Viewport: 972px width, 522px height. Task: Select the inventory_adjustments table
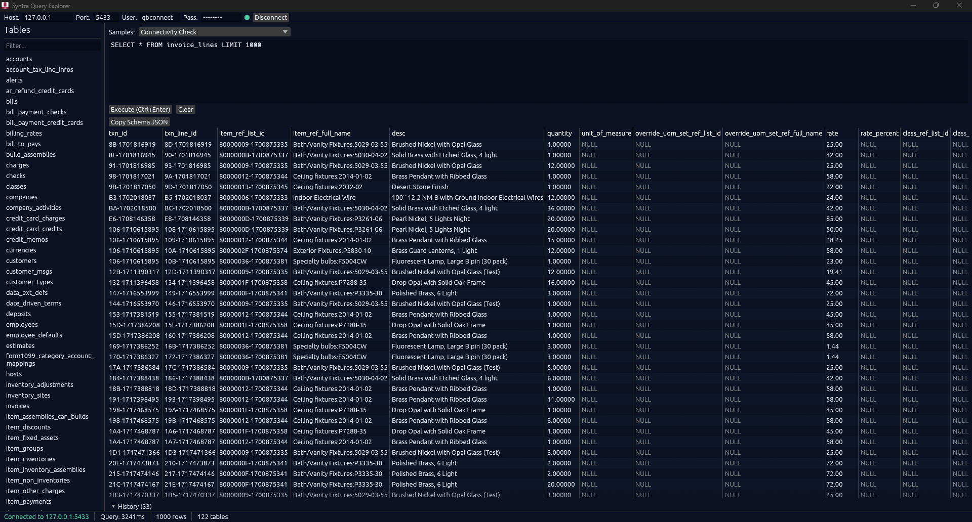[x=40, y=384]
